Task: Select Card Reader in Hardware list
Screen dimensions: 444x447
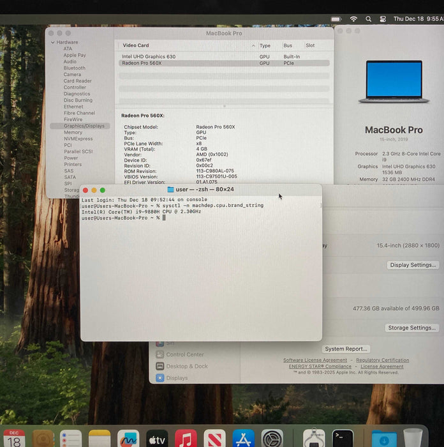Action: [77, 81]
